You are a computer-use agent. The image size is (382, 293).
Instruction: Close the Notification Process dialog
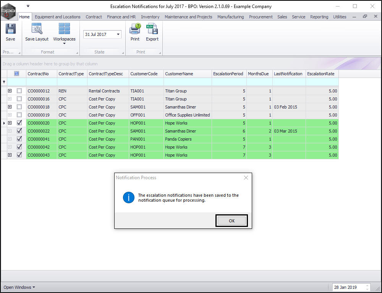246,178
